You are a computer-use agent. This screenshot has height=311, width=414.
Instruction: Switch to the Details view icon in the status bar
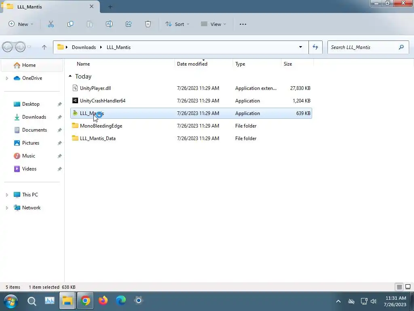click(x=399, y=287)
